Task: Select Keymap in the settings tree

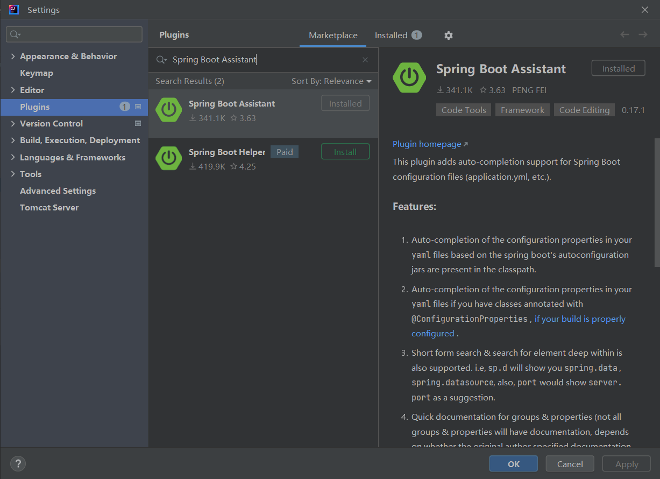Action: click(x=37, y=73)
